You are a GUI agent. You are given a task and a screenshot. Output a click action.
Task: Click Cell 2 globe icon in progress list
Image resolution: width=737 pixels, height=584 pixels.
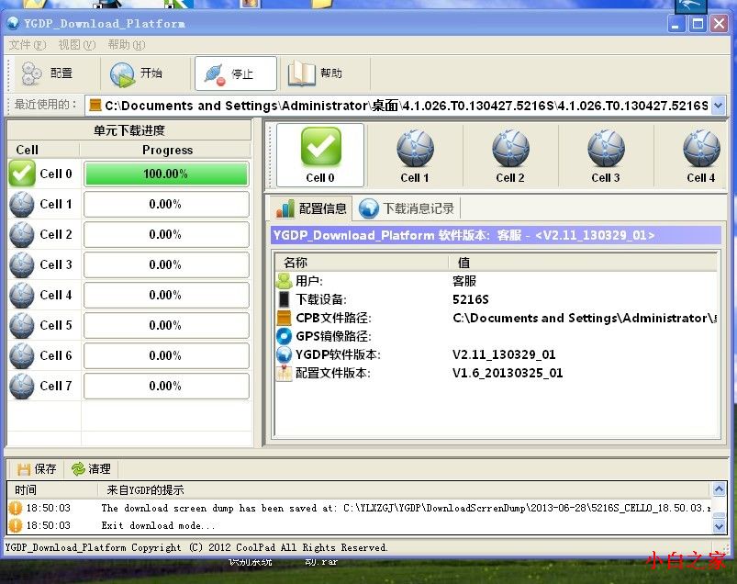22,235
